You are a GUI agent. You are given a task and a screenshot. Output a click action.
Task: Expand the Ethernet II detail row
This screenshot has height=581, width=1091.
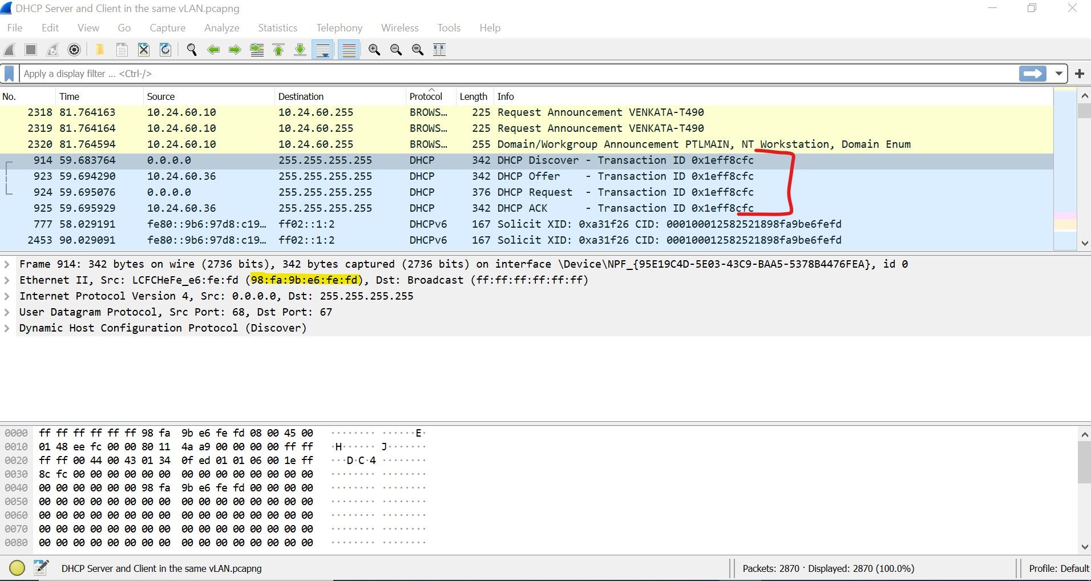[7, 280]
